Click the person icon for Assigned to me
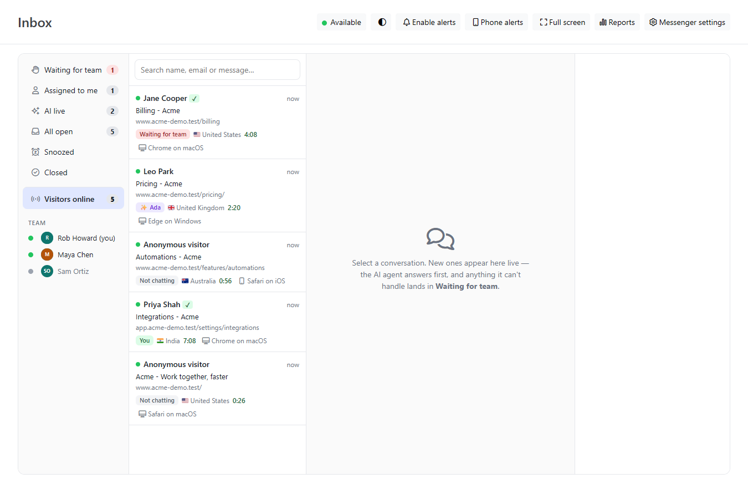This screenshot has height=499, width=748. coord(35,90)
